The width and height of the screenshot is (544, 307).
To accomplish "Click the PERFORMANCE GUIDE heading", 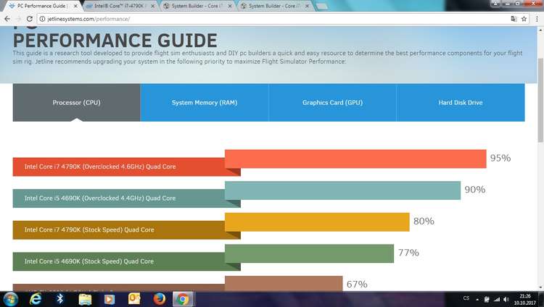I will tap(115, 41).
